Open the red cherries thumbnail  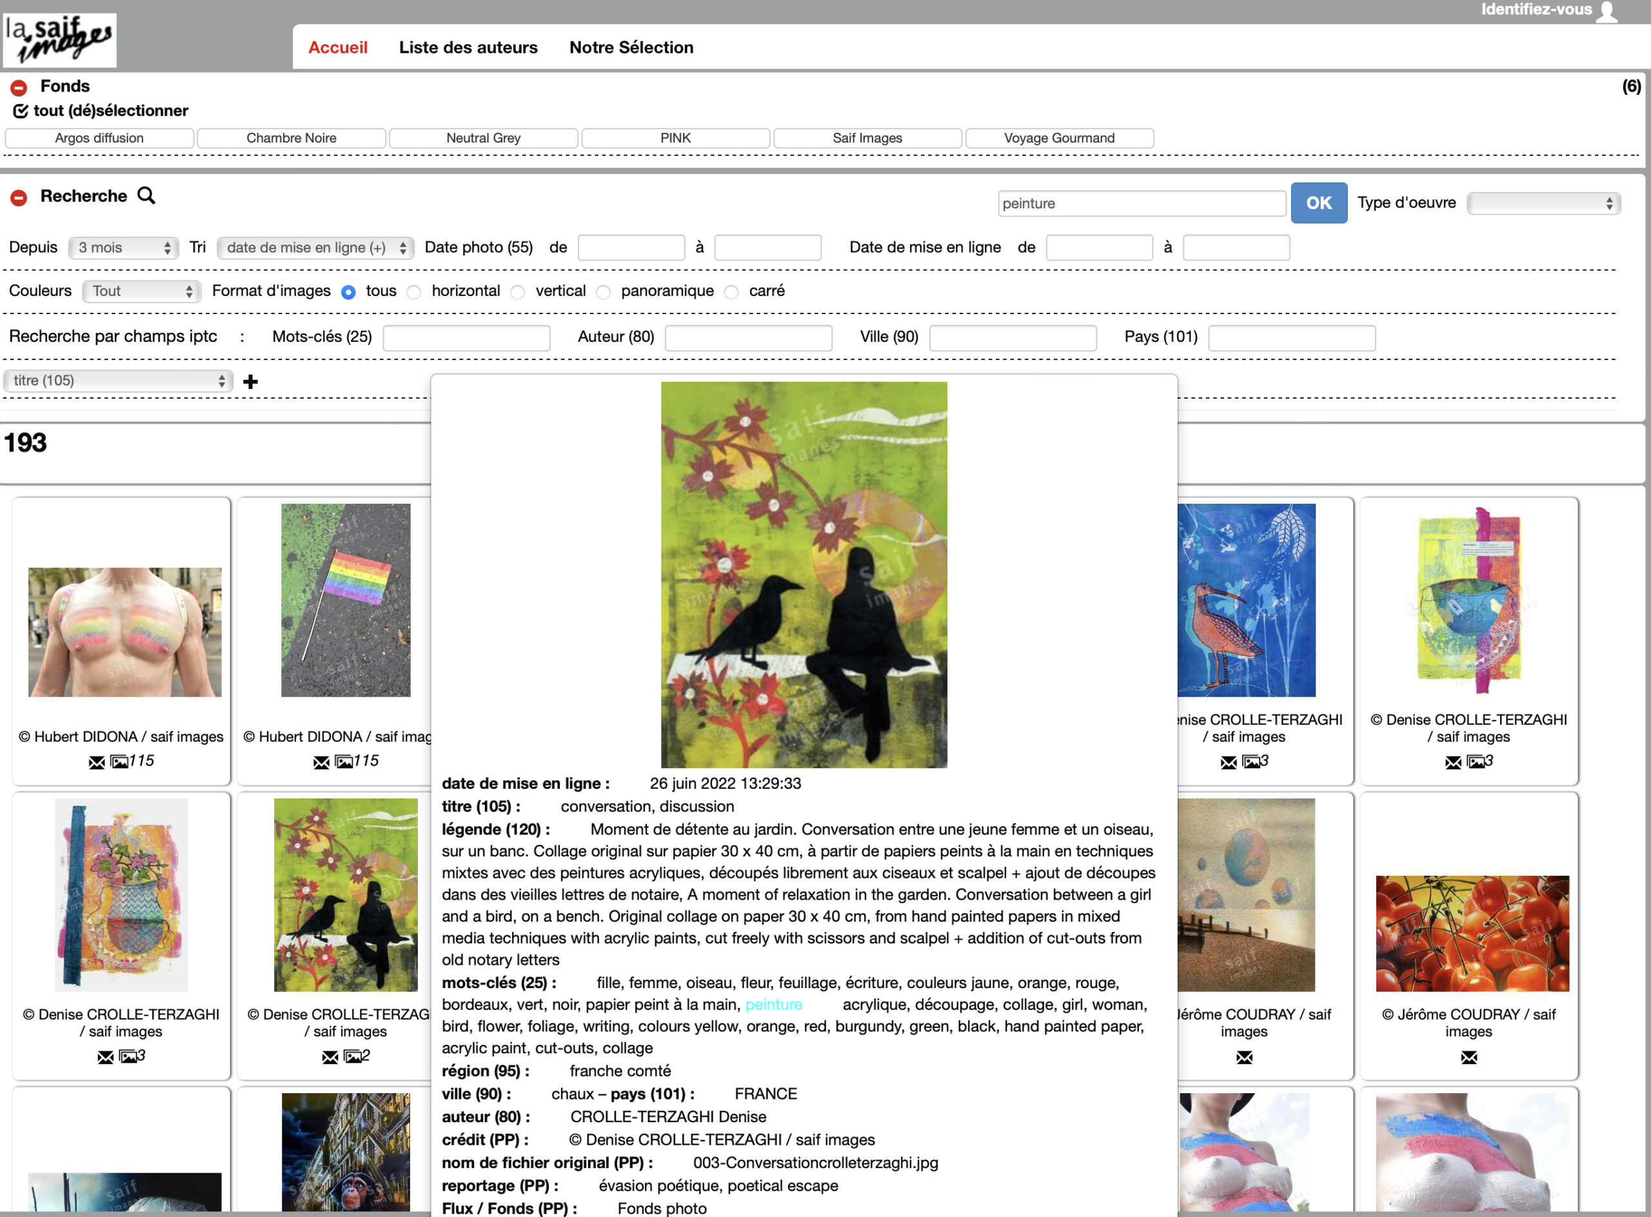tap(1472, 934)
